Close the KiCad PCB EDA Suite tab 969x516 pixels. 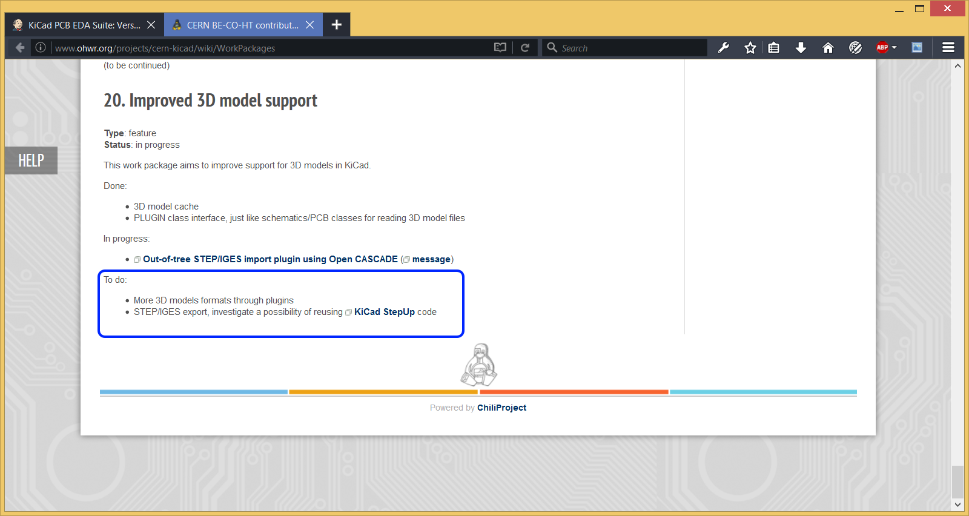pos(151,25)
